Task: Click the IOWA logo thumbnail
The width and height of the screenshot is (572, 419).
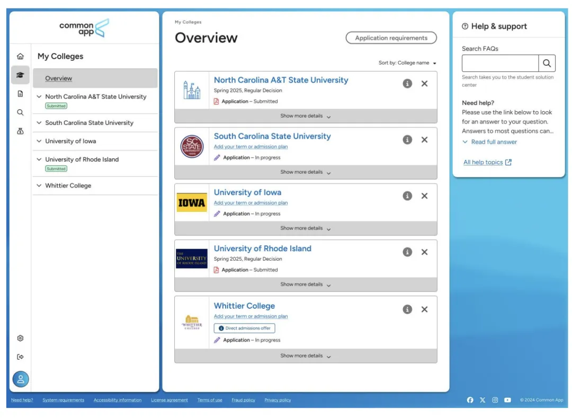Action: [192, 202]
